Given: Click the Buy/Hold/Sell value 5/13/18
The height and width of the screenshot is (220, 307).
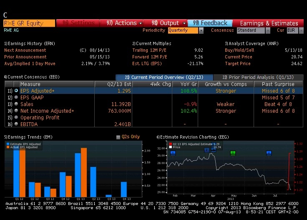Looking at the screenshot, I should pos(294,50).
